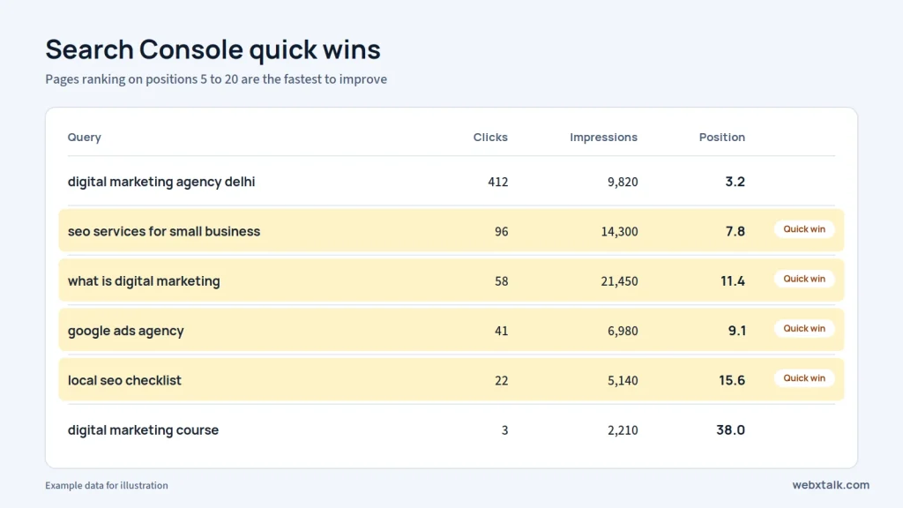This screenshot has width=903, height=508.
Task: Click the position value 11.4
Action: (733, 281)
